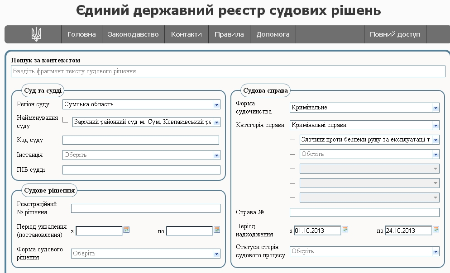Open the Контакти page
Screen dimensions: 450x273
187,34
